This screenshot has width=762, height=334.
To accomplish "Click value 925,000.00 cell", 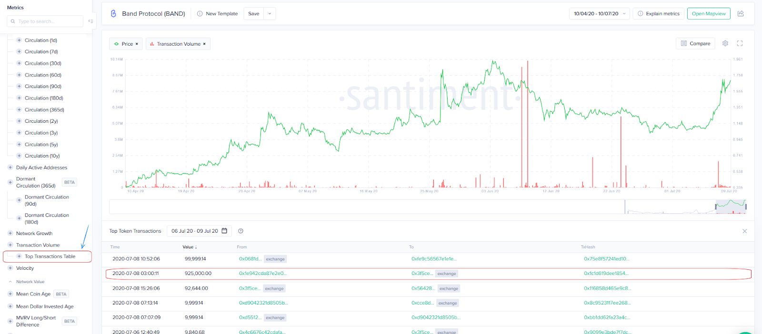I will [198, 274].
